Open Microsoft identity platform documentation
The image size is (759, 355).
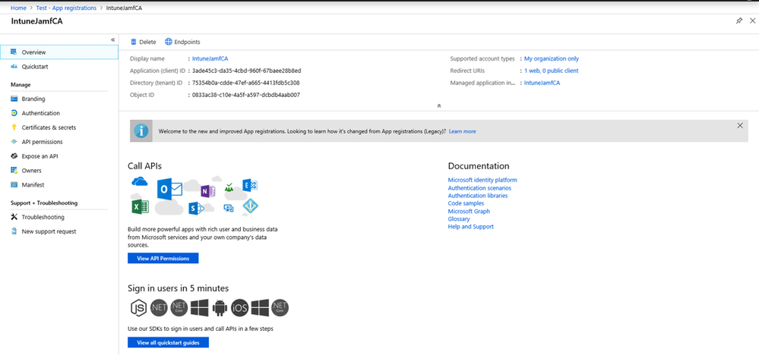coord(482,181)
